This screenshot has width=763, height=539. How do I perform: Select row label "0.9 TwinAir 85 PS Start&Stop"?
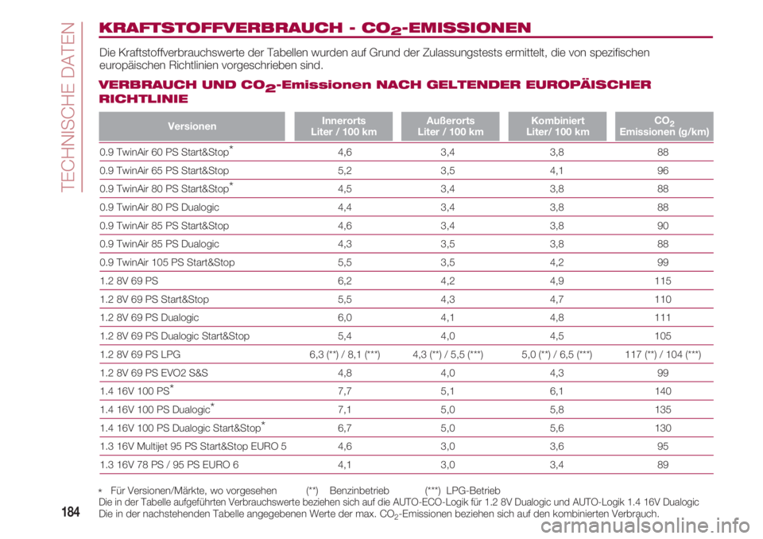click(164, 226)
